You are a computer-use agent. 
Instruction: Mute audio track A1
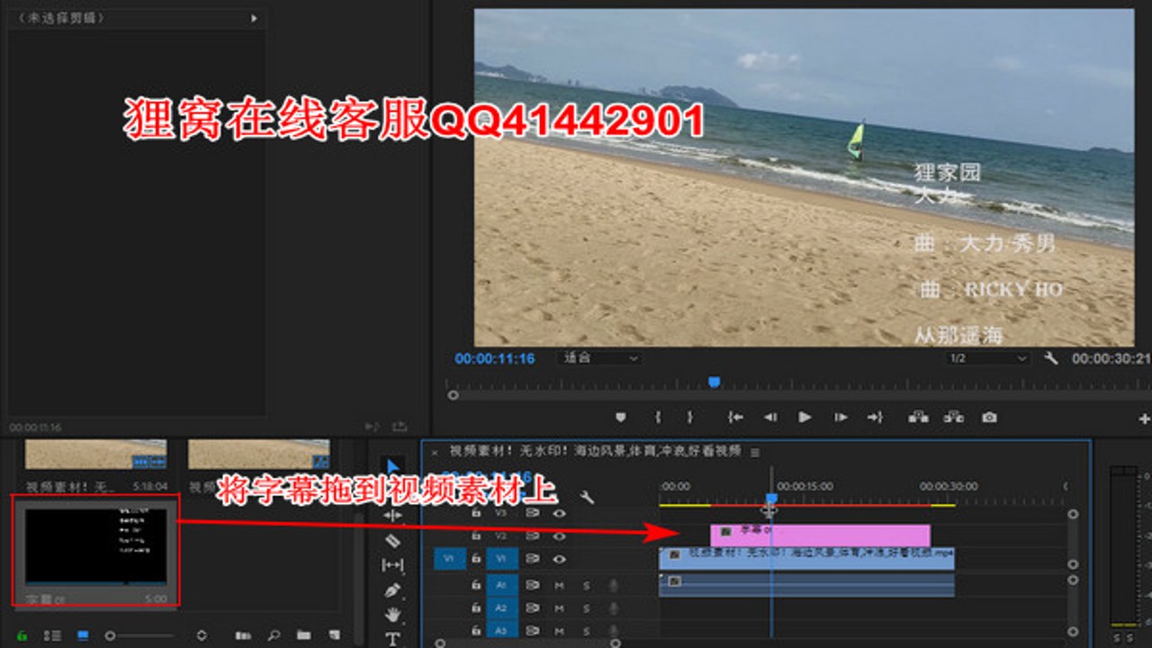point(559,585)
